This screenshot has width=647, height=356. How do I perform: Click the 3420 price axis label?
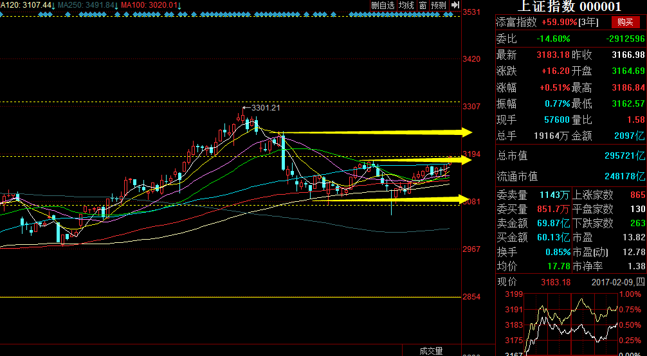coord(471,59)
